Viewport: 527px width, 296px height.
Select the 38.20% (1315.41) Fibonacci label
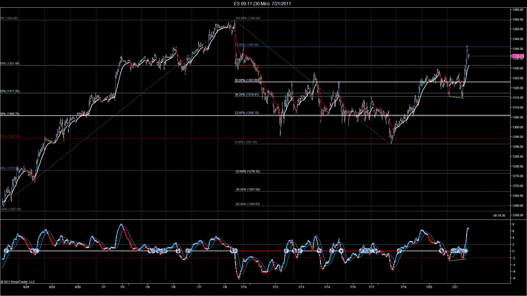pos(247,95)
